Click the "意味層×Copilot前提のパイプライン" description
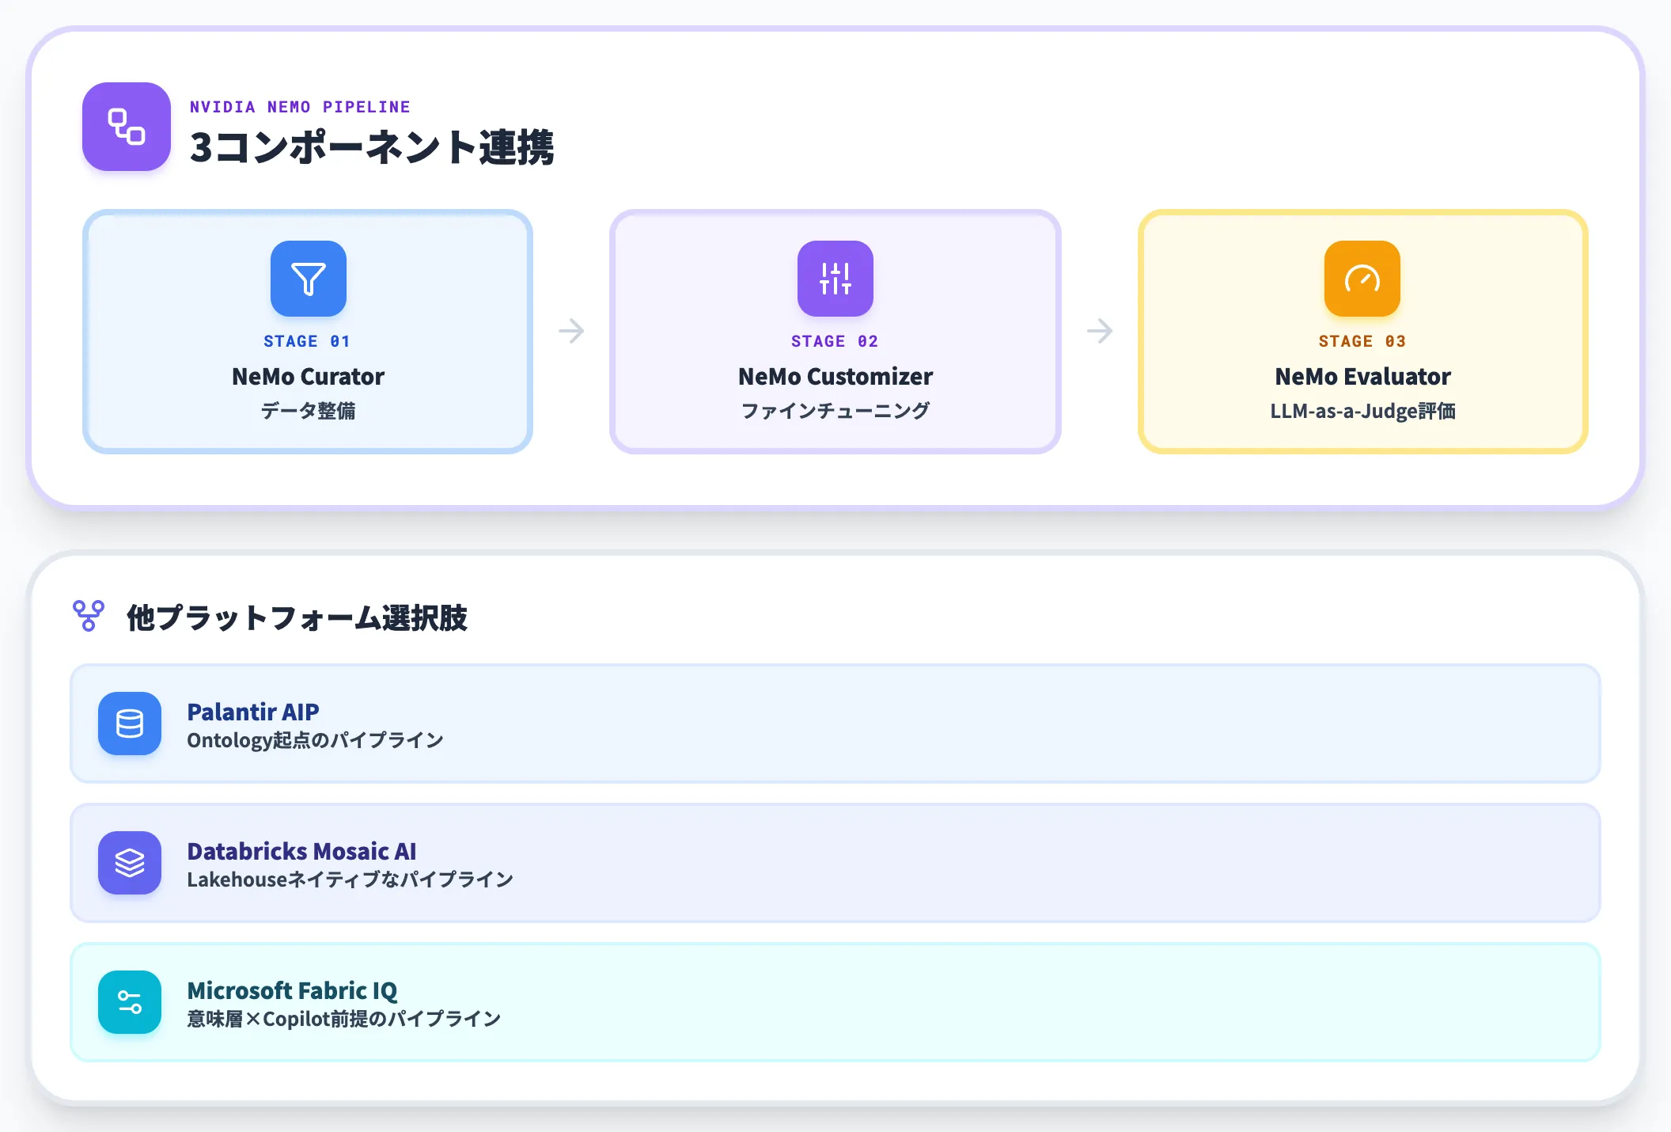 click(344, 1019)
